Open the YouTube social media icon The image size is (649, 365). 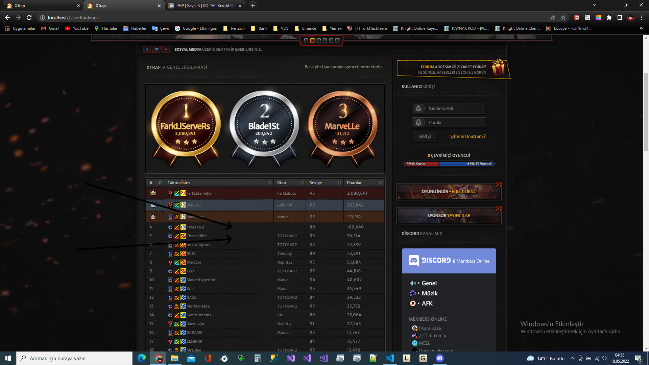click(166, 49)
